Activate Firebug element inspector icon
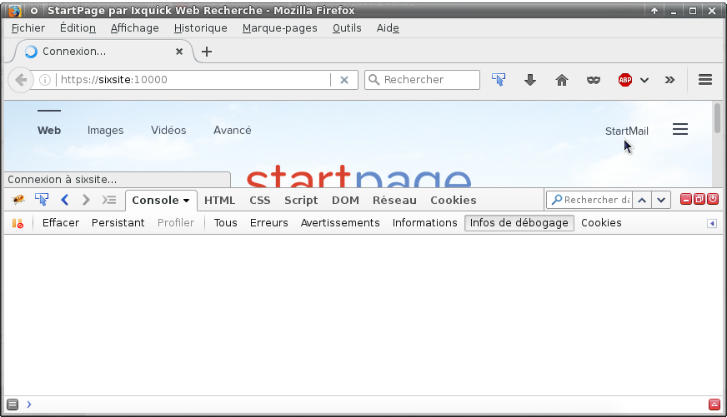The image size is (727, 417). coord(42,200)
